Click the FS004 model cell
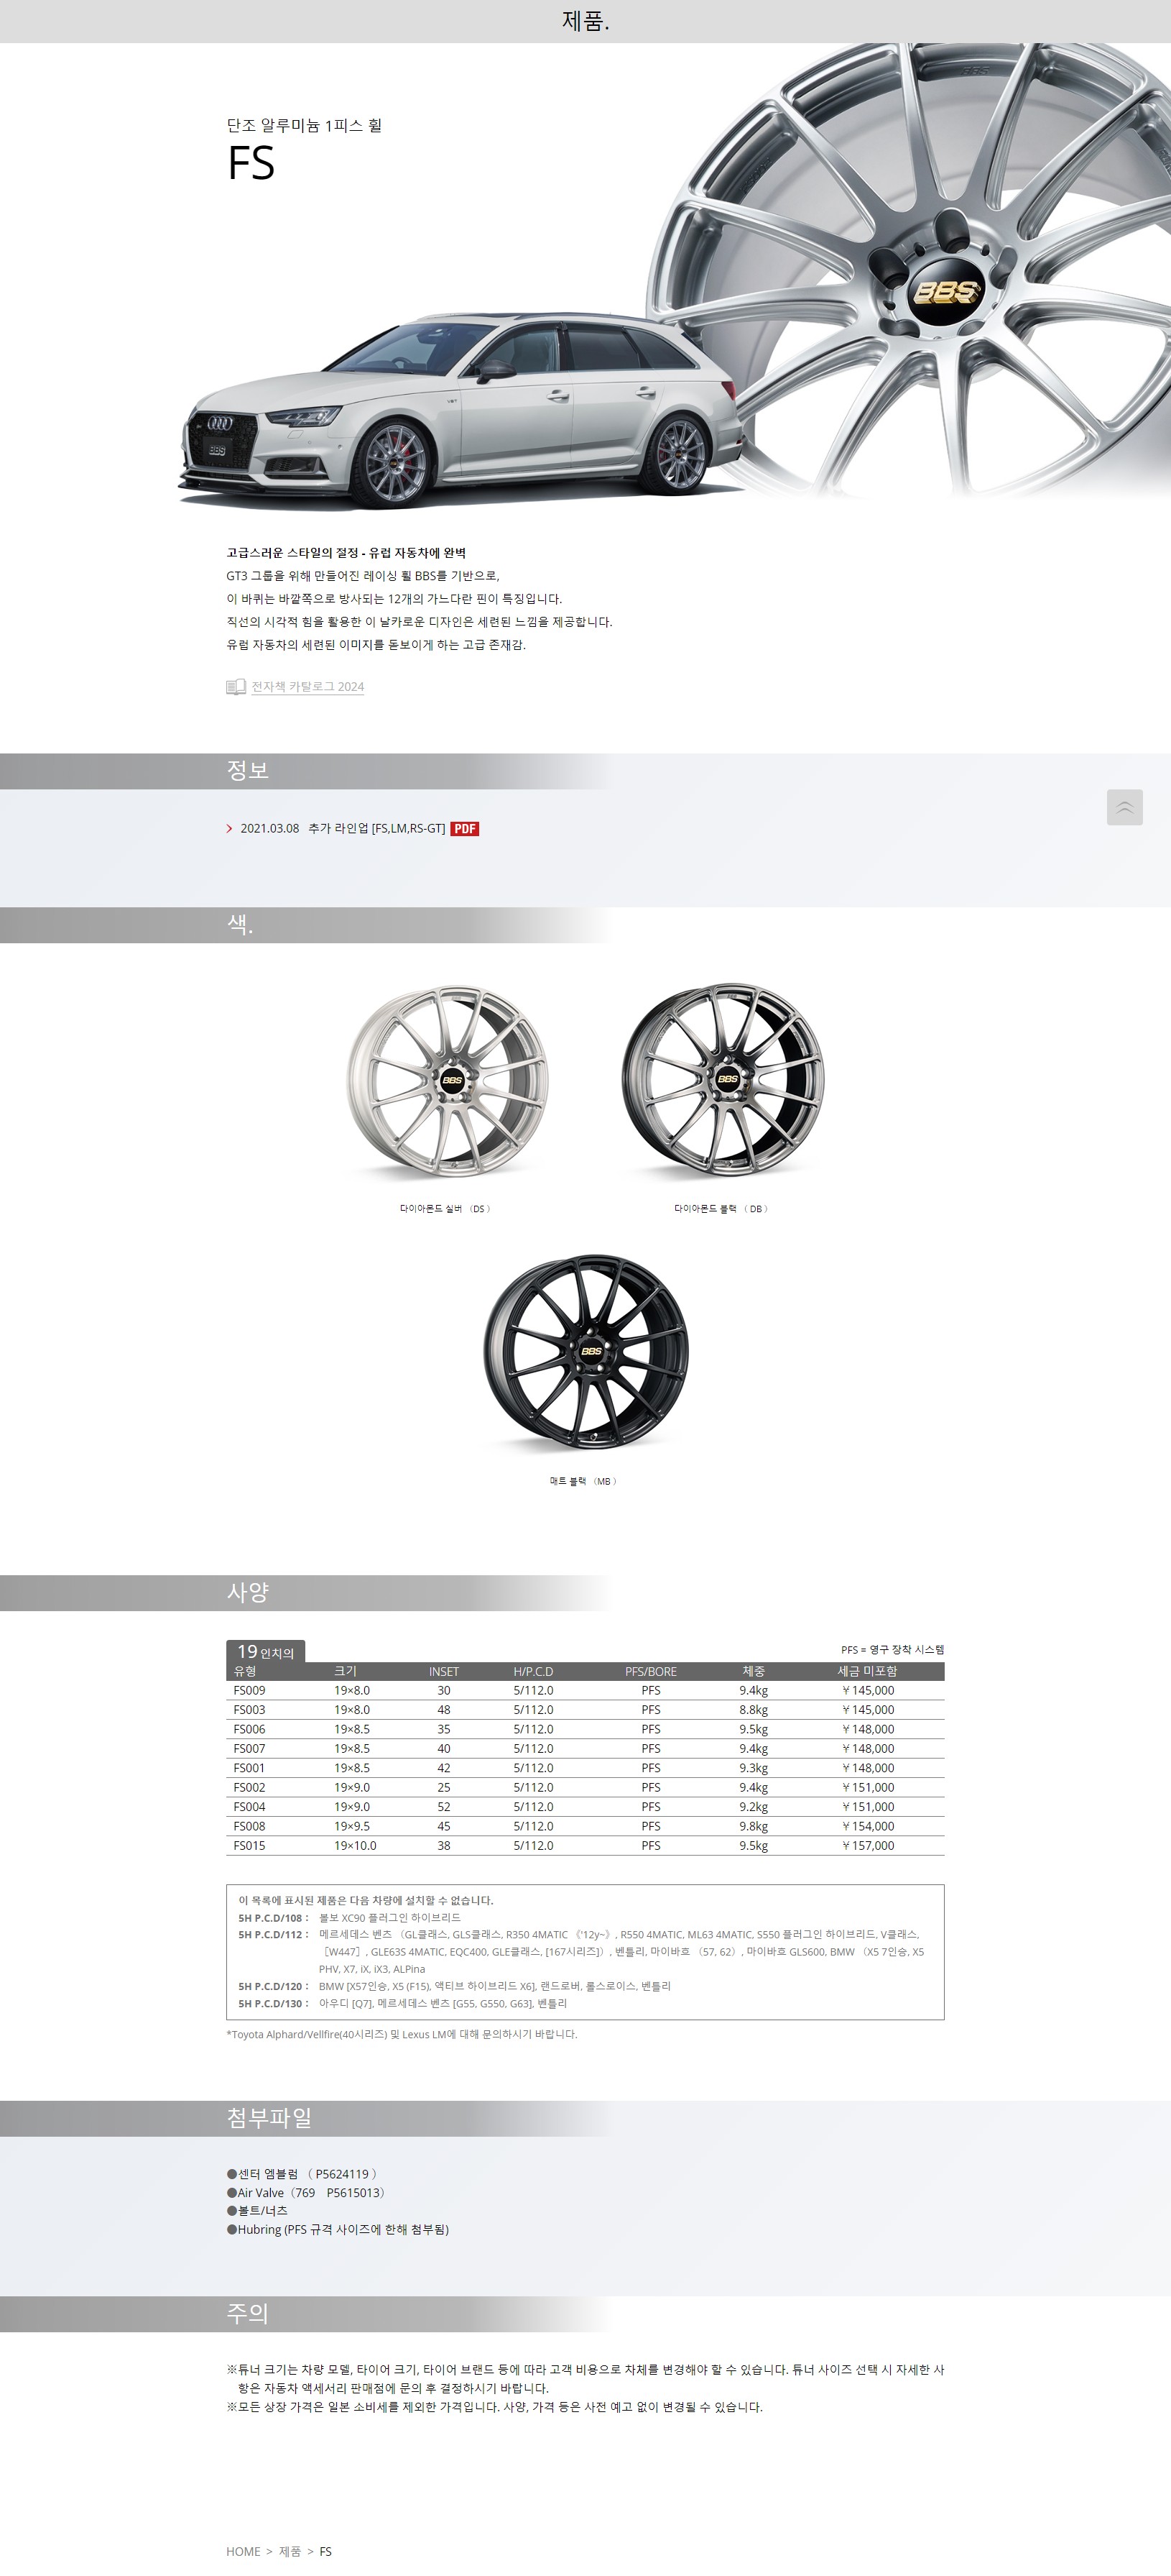Viewport: 1171px width, 2576px height. (x=250, y=1807)
